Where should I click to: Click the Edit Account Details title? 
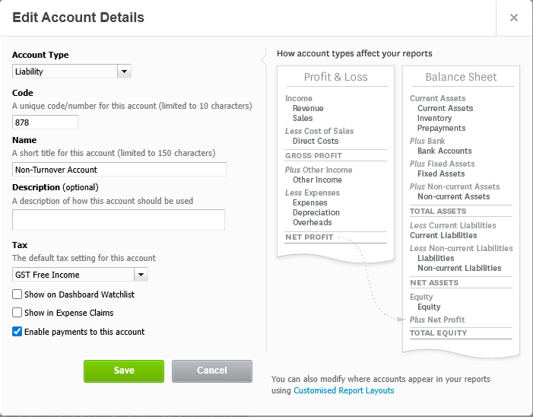(x=78, y=17)
